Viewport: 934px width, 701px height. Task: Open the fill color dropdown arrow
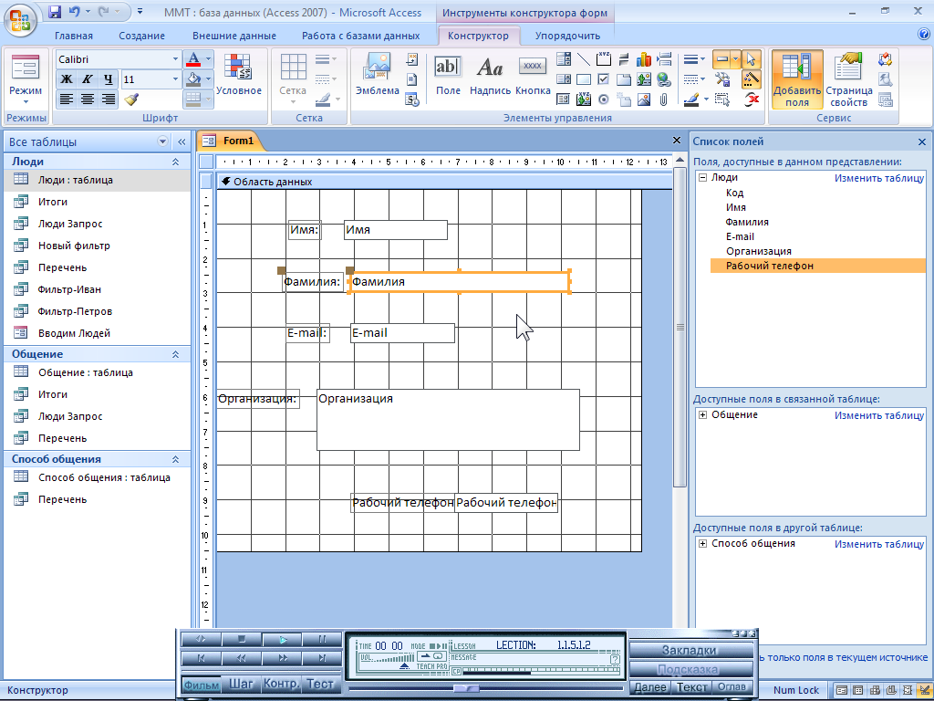(209, 79)
